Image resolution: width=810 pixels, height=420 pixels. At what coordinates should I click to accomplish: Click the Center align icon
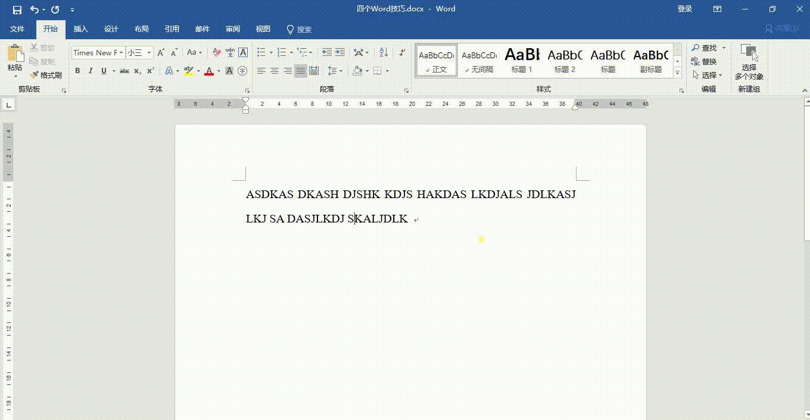pos(275,71)
